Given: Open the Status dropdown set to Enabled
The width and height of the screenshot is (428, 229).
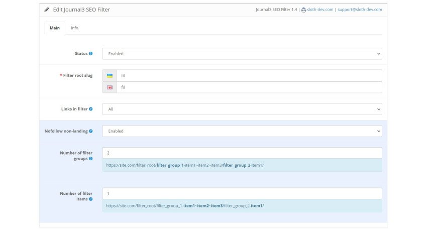Looking at the screenshot, I should click(x=242, y=54).
